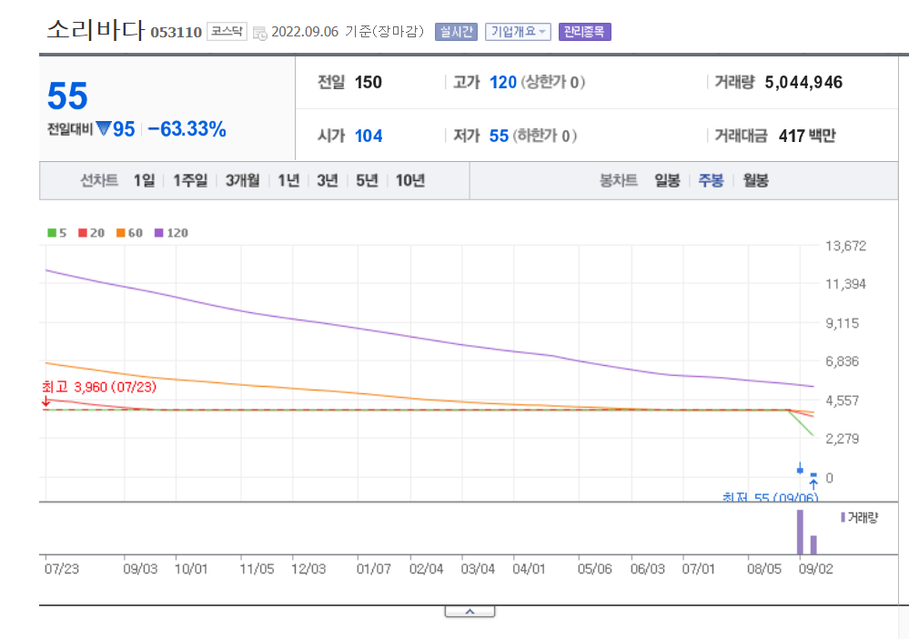Click the 코스닥 market label
This screenshot has height=639, width=909.
click(227, 31)
